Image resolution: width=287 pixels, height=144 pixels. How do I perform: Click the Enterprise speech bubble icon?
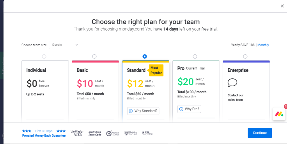pos(232,83)
